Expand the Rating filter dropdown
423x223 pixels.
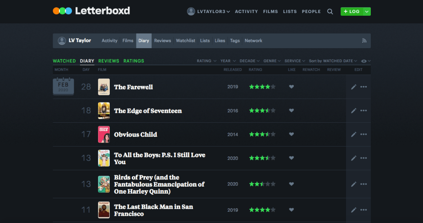pyautogui.click(x=206, y=61)
